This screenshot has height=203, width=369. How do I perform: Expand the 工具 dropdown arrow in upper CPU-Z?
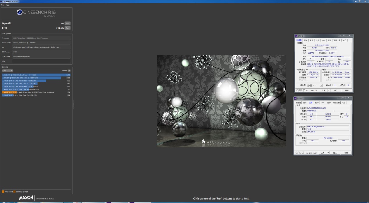[x=328, y=91]
